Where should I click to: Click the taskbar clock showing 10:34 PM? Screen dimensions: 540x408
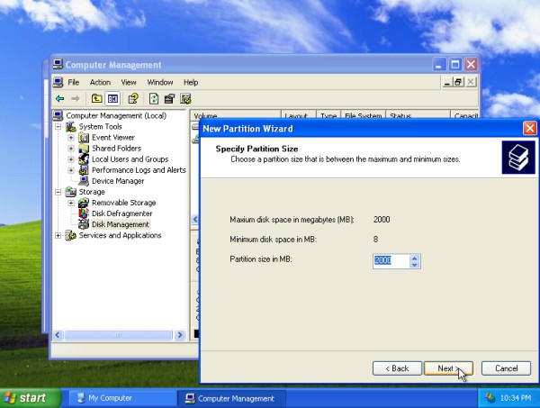pyautogui.click(x=516, y=398)
